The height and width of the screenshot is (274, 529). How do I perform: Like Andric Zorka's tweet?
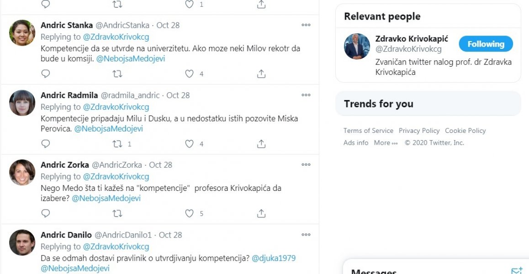pyautogui.click(x=189, y=213)
